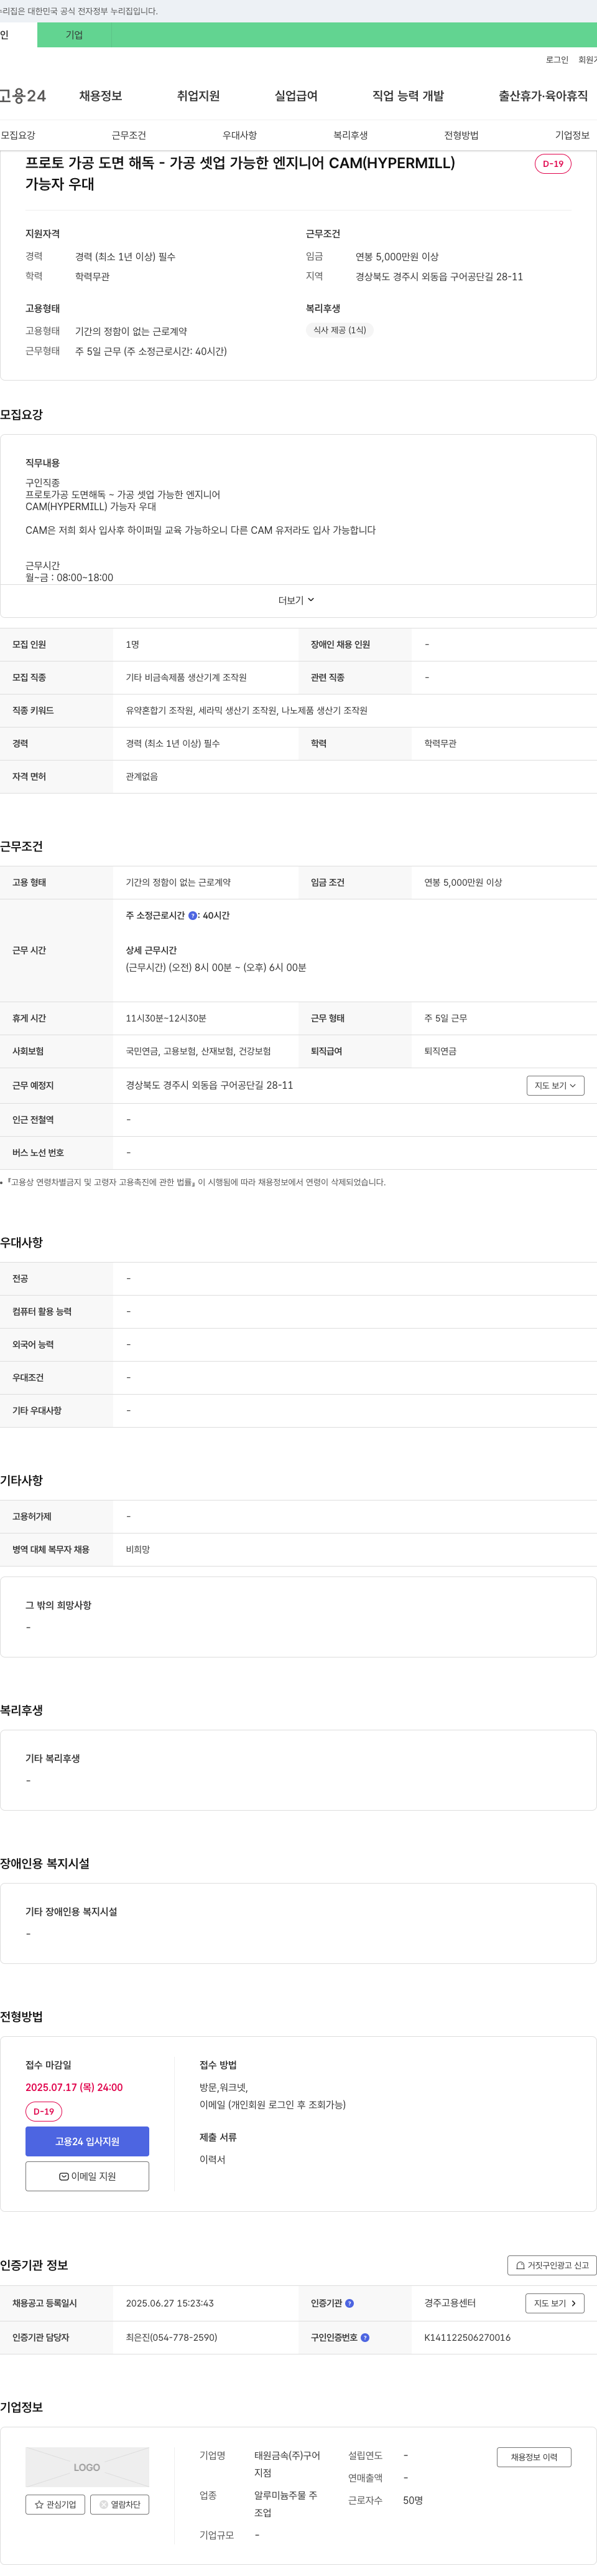597x2565 pixels.
Task: Click the star icon on 관심기업
Action: coord(39,2504)
